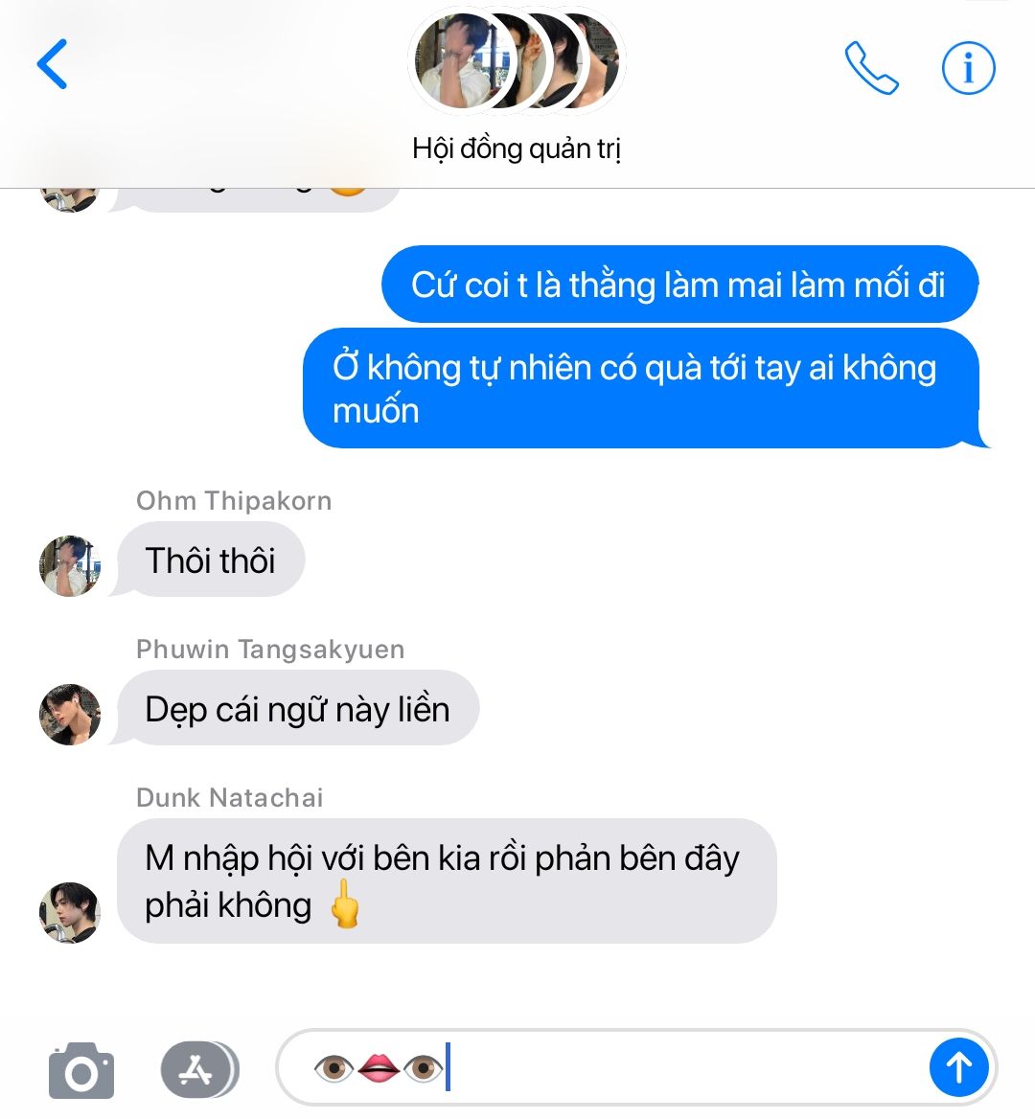
Task: Tap the group avatar cluster
Action: (x=517, y=62)
